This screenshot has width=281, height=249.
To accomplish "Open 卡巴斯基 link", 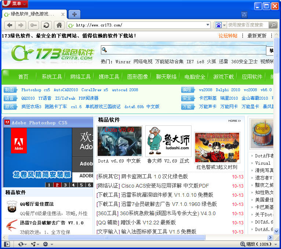I will coord(208,98).
